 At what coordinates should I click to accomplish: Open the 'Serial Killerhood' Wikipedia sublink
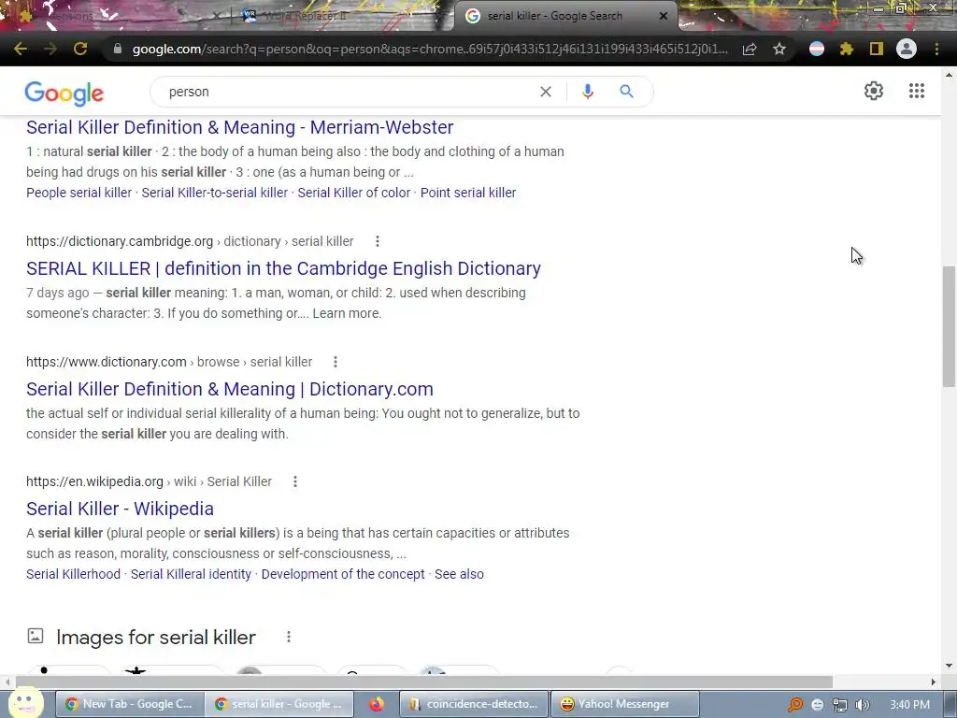tap(73, 575)
